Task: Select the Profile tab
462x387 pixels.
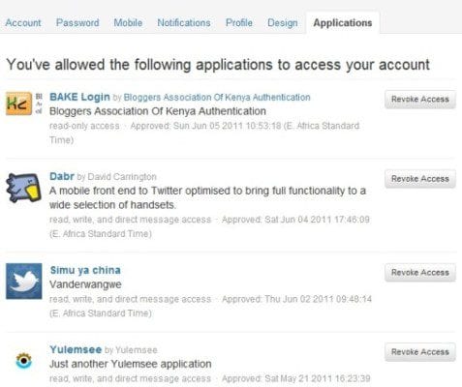Action: click(x=239, y=23)
